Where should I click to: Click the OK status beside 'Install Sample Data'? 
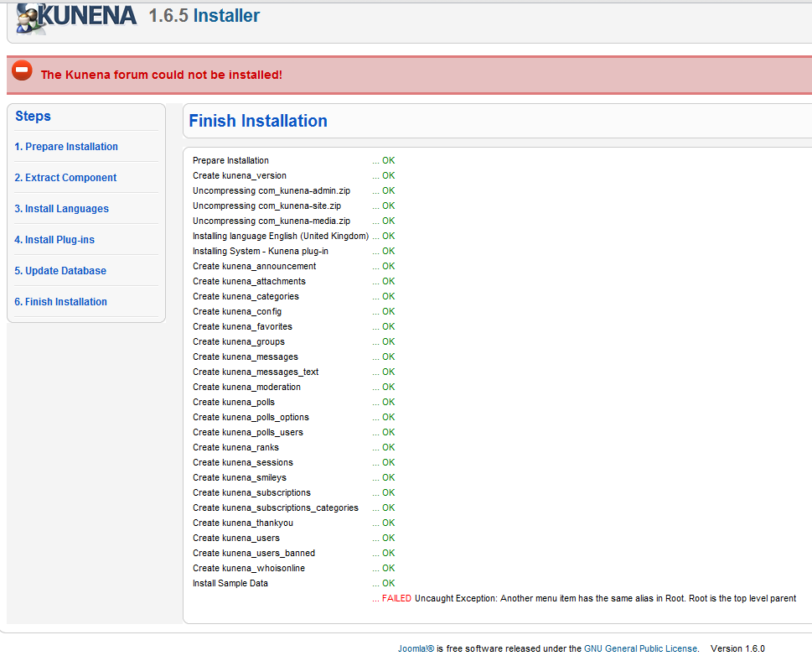tap(388, 583)
